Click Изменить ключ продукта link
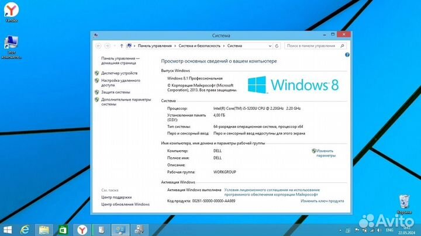The height and width of the screenshot is (236, 421). [322, 201]
